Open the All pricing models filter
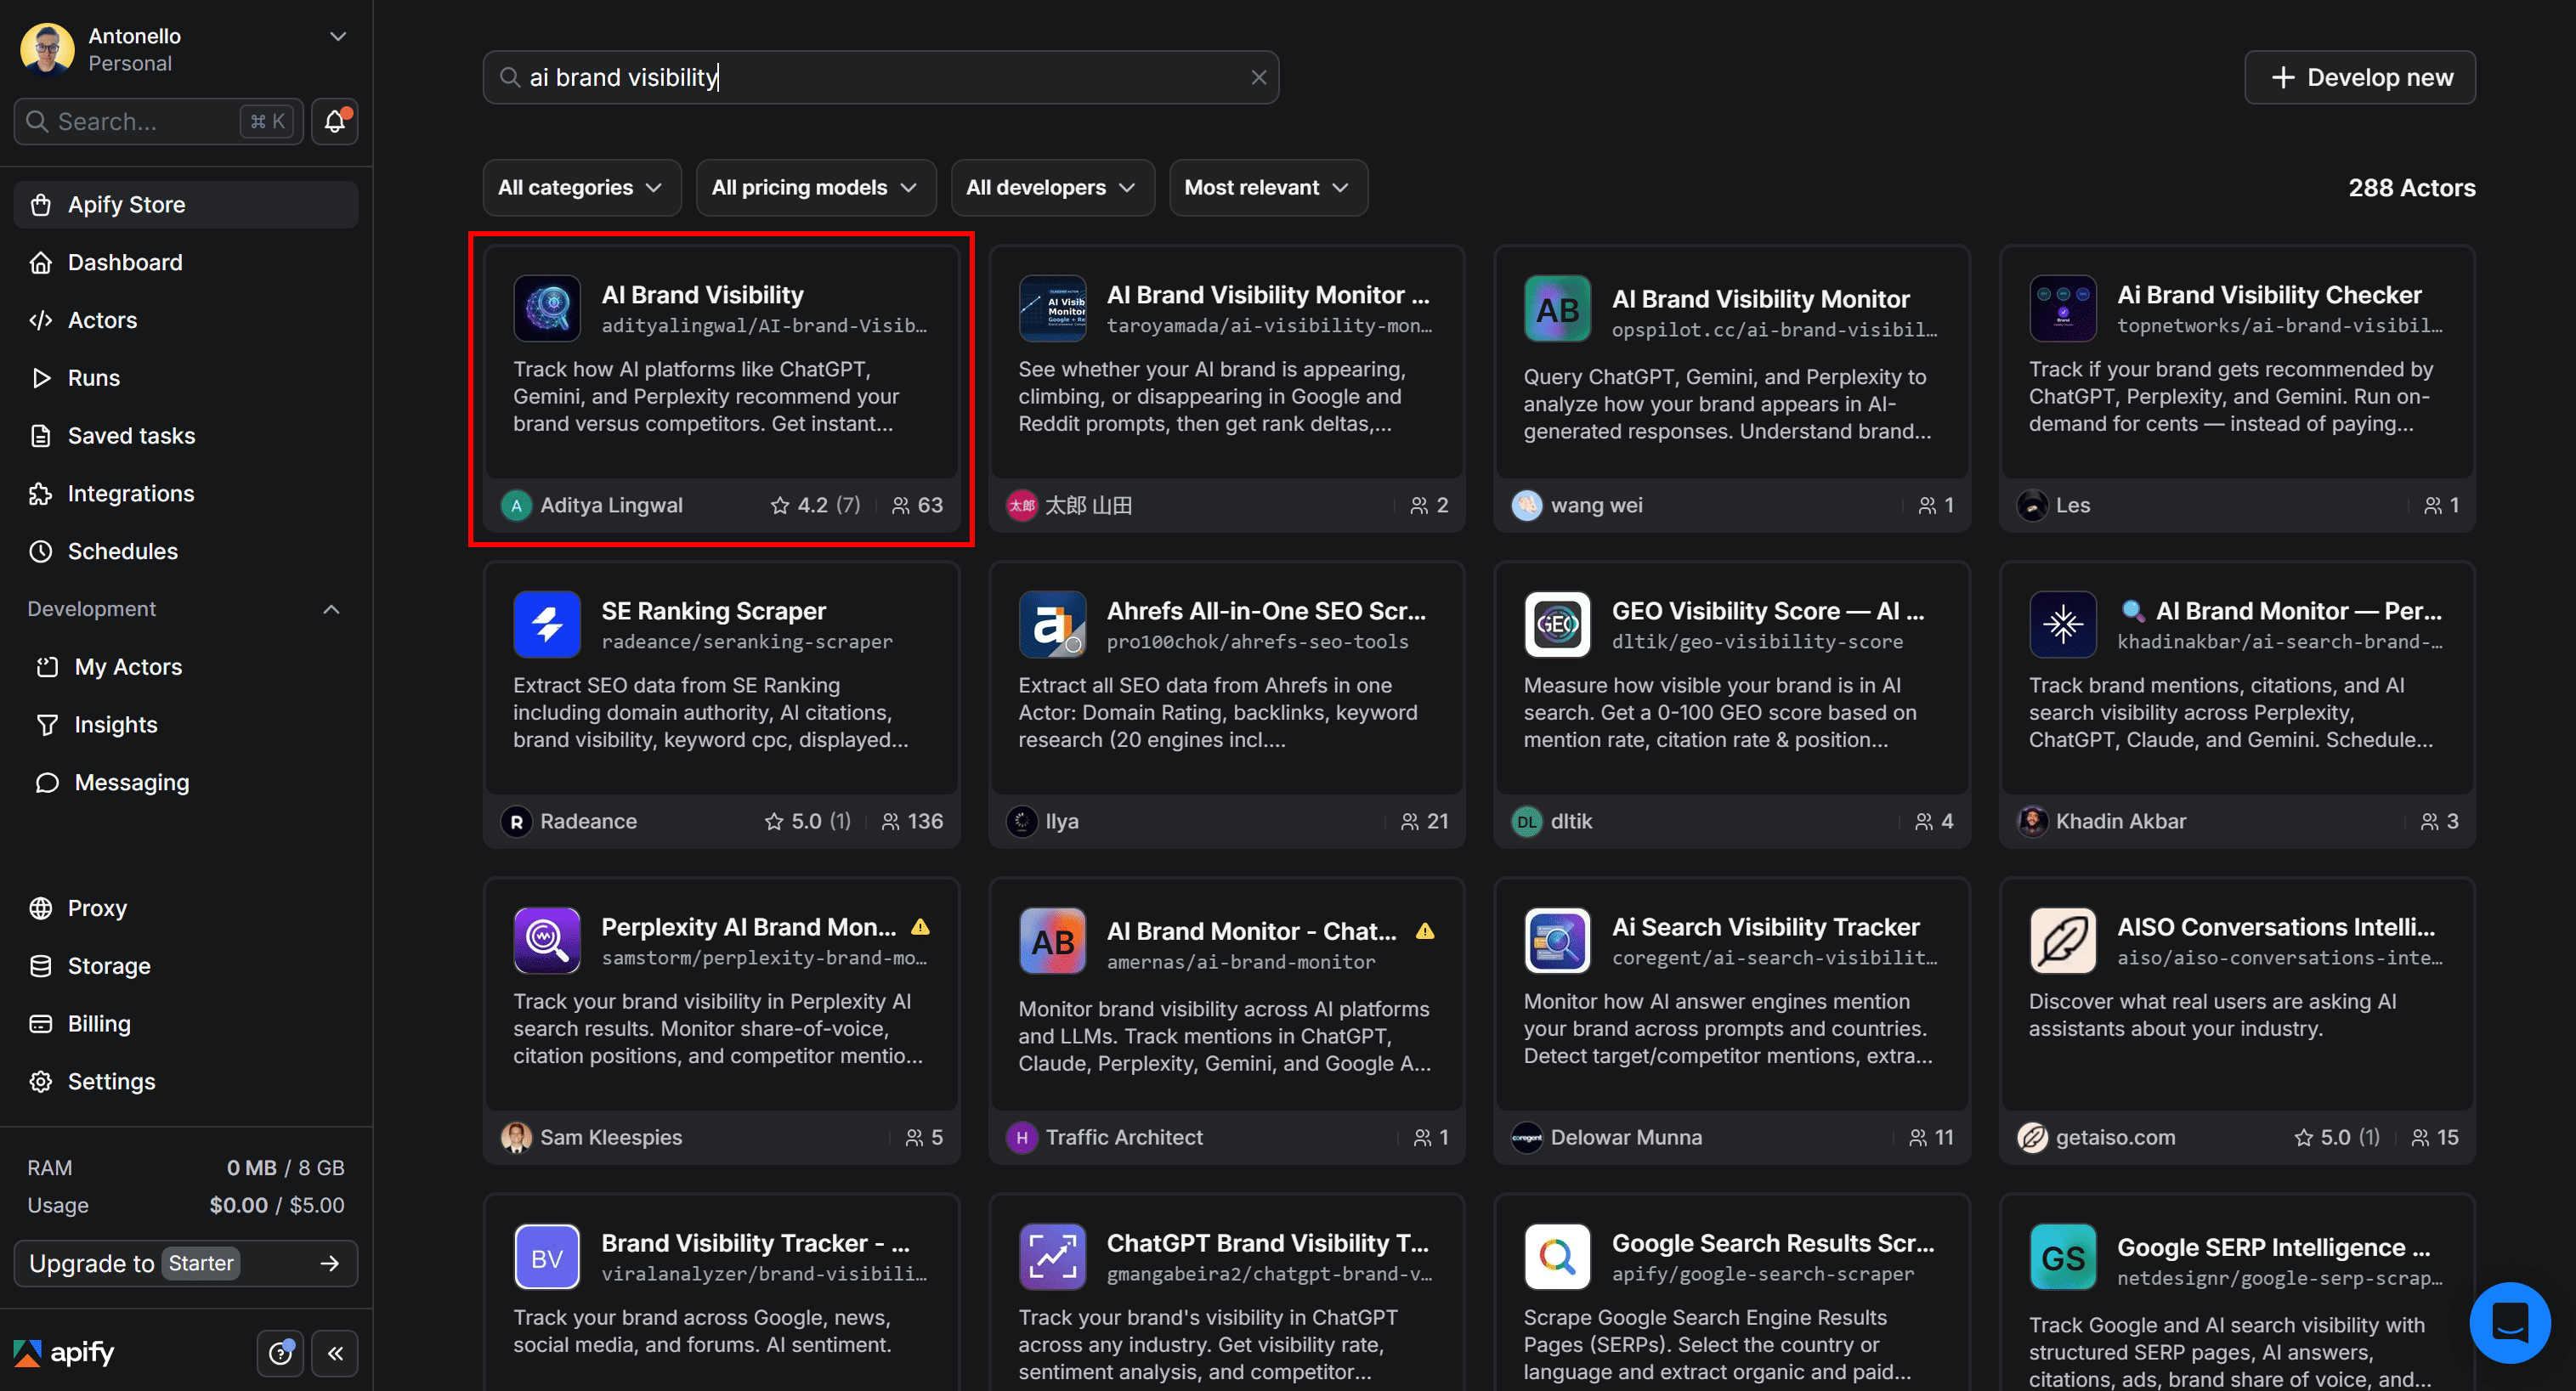This screenshot has height=1391, width=2576. coord(814,187)
